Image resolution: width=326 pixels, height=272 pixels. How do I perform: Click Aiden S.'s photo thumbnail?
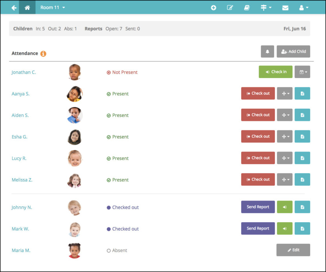tap(75, 115)
